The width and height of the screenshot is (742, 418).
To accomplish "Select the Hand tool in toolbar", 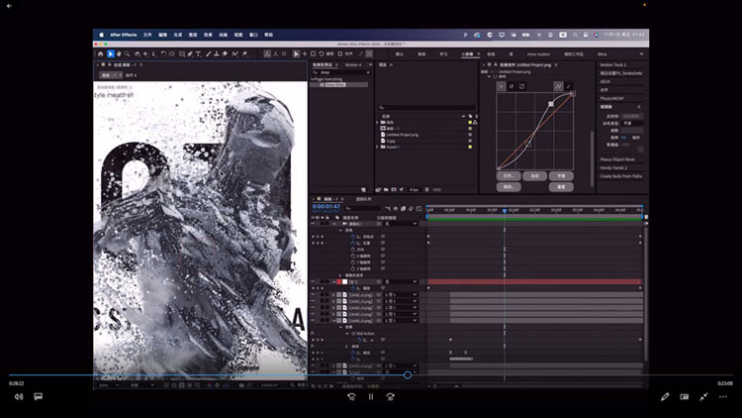I will point(121,53).
